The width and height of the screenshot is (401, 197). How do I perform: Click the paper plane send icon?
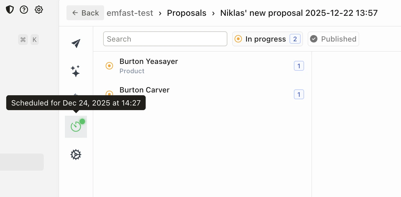(76, 43)
